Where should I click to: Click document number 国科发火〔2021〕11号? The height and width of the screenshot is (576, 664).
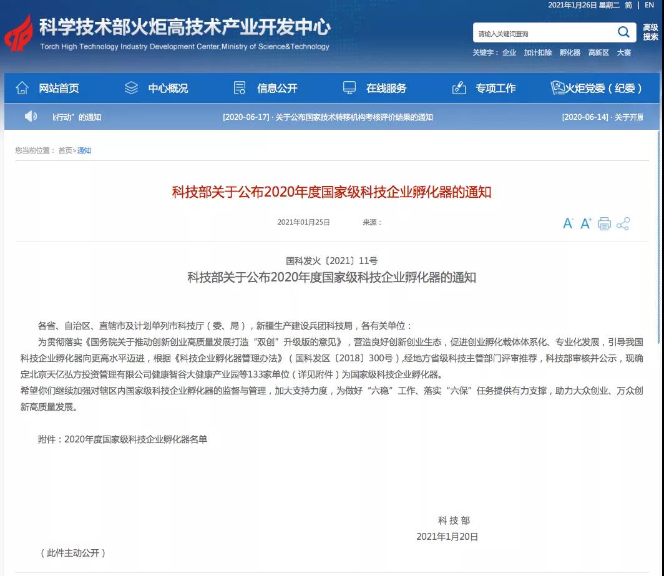click(331, 261)
